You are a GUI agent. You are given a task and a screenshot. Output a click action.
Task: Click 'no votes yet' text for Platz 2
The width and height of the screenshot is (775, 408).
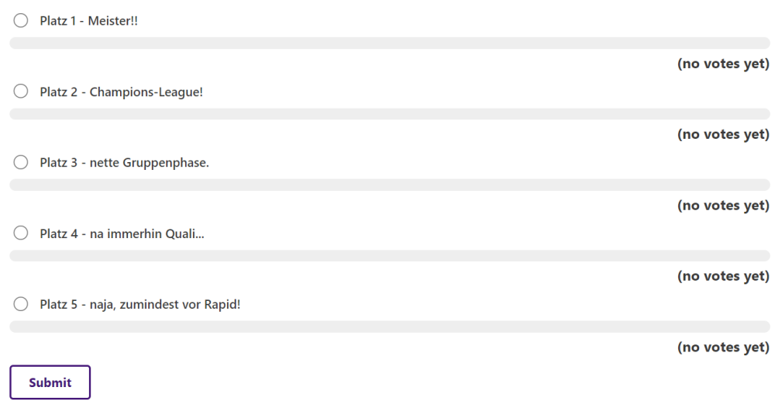(x=723, y=134)
